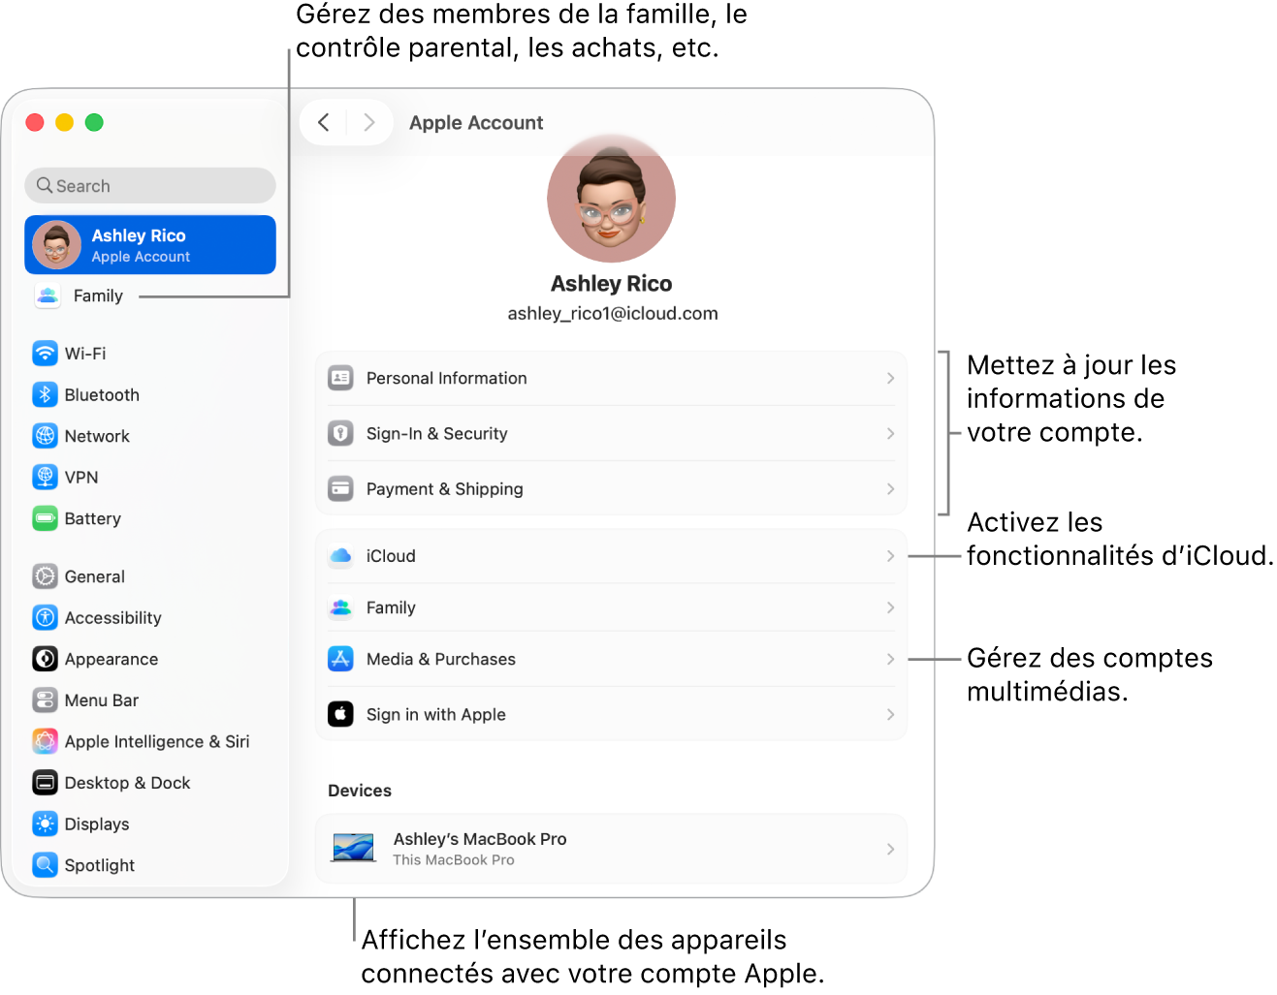Click the Displays settings icon
Image resolution: width=1277 pixels, height=995 pixels.
pyautogui.click(x=46, y=824)
